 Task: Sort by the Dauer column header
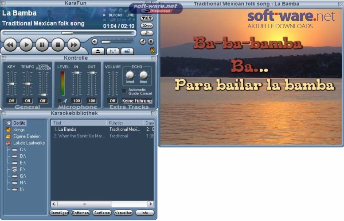149,123
